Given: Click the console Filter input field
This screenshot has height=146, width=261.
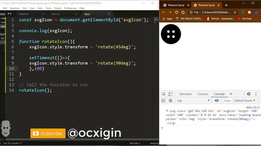Looking at the screenshot, I should coord(228,101).
